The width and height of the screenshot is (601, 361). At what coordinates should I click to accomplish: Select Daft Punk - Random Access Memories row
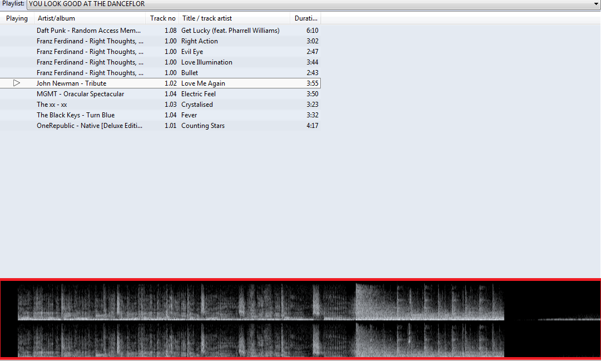click(x=160, y=30)
